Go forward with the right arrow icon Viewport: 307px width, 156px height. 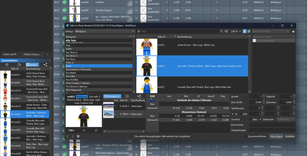tap(73, 136)
